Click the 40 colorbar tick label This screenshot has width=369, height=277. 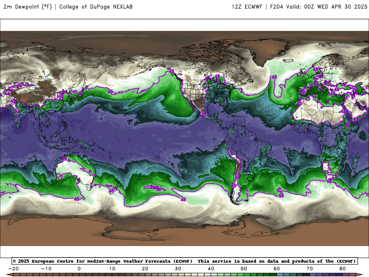[211, 269]
